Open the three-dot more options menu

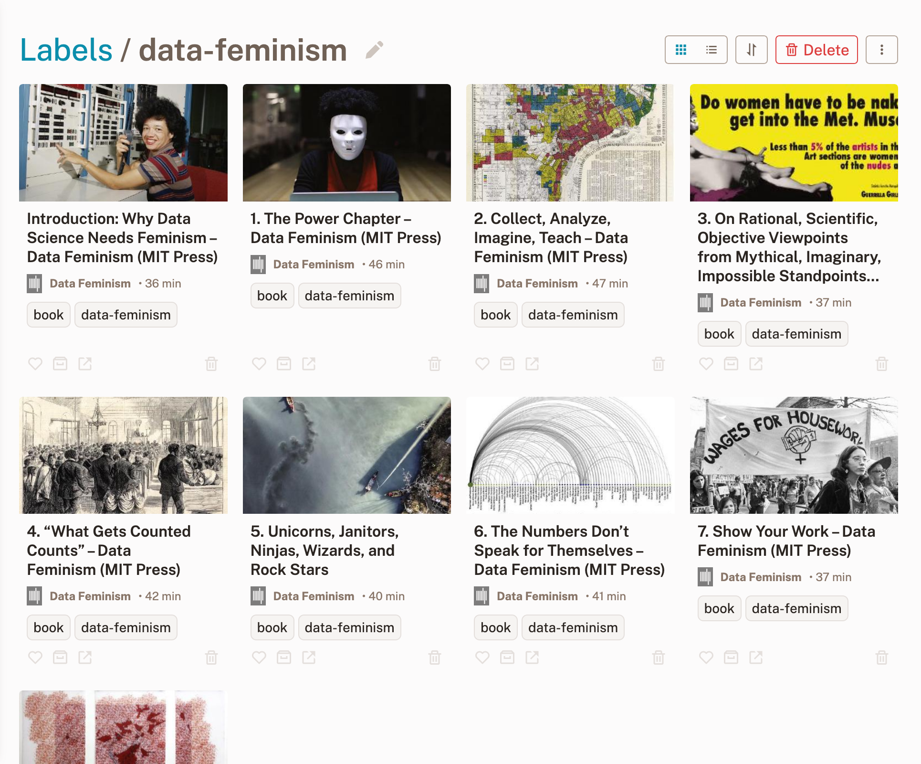(882, 50)
